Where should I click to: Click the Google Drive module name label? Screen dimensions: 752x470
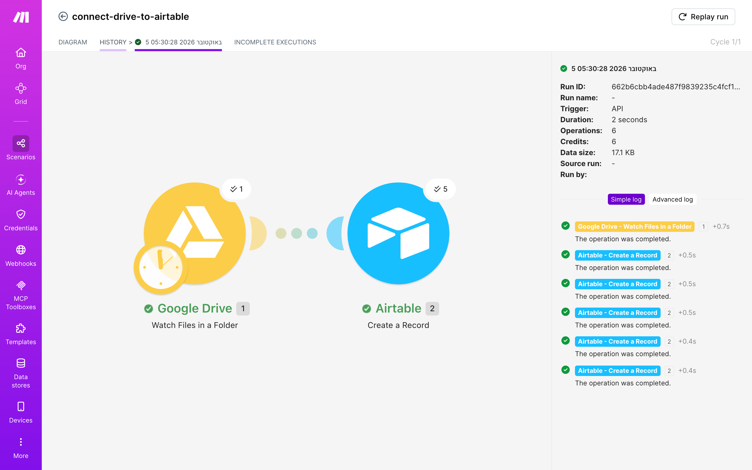pos(195,308)
